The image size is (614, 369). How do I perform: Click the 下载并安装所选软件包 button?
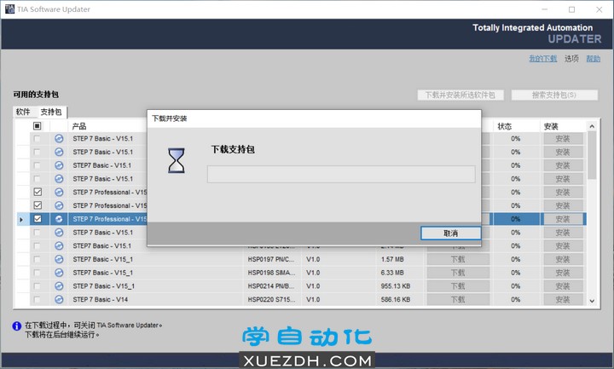pos(460,95)
